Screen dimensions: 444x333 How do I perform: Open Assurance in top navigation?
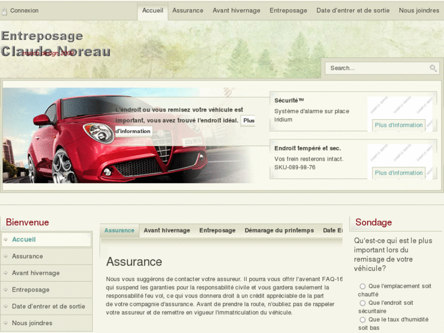point(187,10)
